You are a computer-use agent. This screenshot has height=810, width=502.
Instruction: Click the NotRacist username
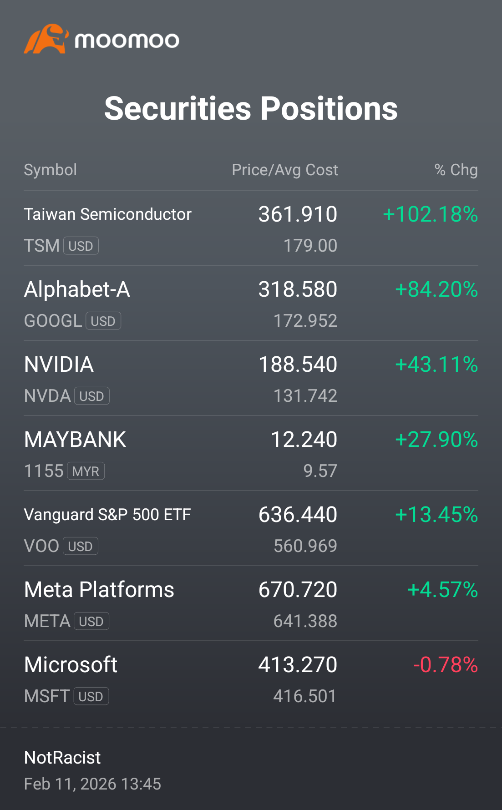(x=62, y=758)
